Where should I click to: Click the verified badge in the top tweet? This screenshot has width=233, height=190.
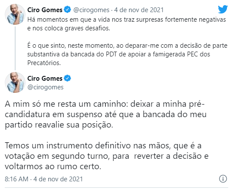click(x=67, y=10)
